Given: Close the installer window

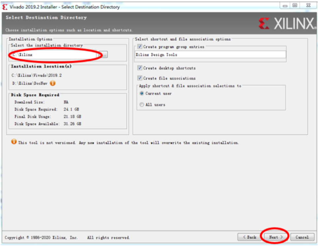Looking at the screenshot, I should coord(308,6).
